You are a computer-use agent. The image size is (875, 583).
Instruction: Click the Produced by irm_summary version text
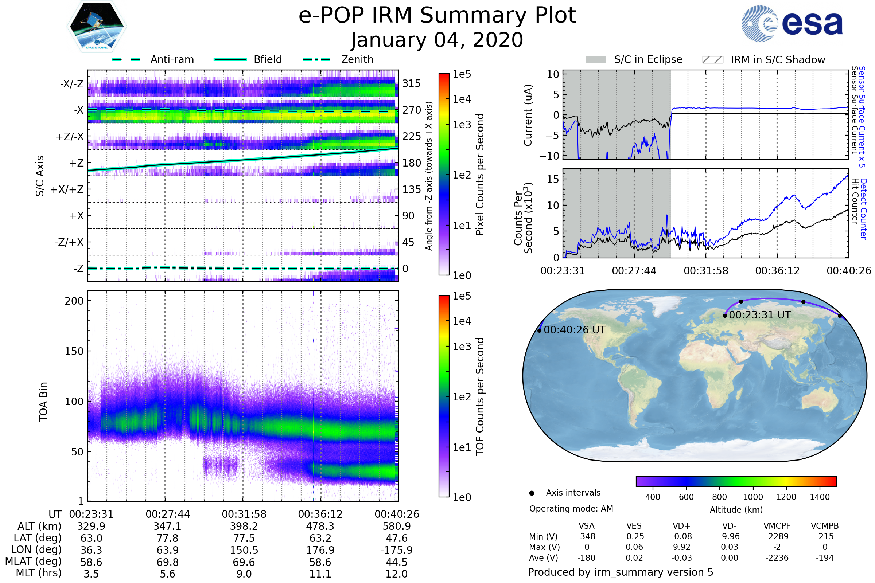pyautogui.click(x=620, y=572)
